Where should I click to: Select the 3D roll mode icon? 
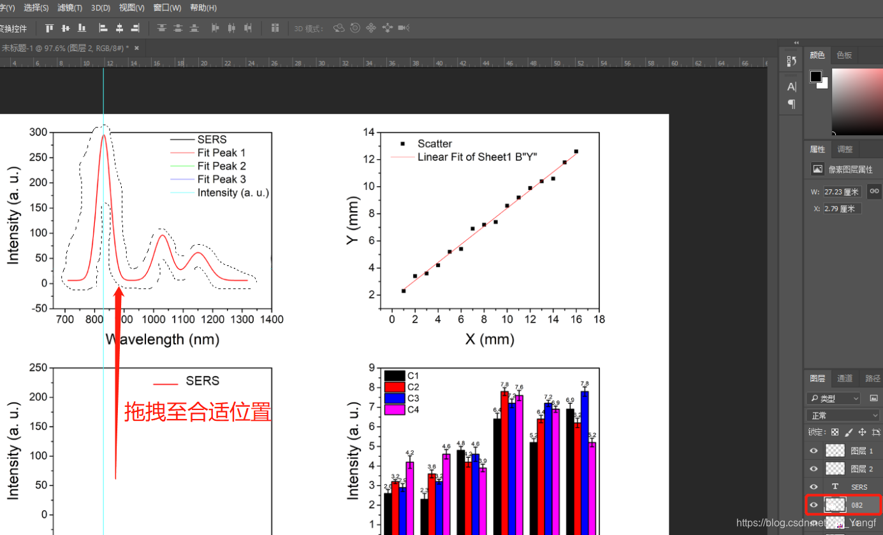pyautogui.click(x=355, y=28)
